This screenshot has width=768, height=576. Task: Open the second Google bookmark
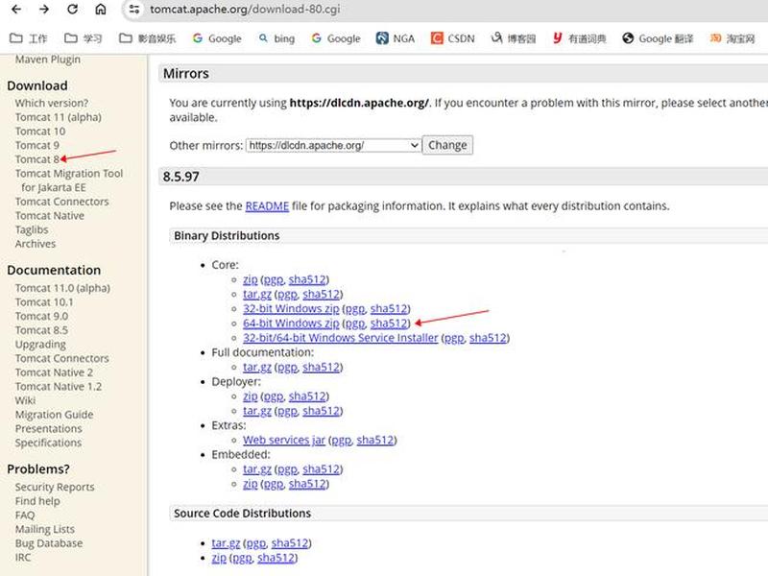click(336, 38)
